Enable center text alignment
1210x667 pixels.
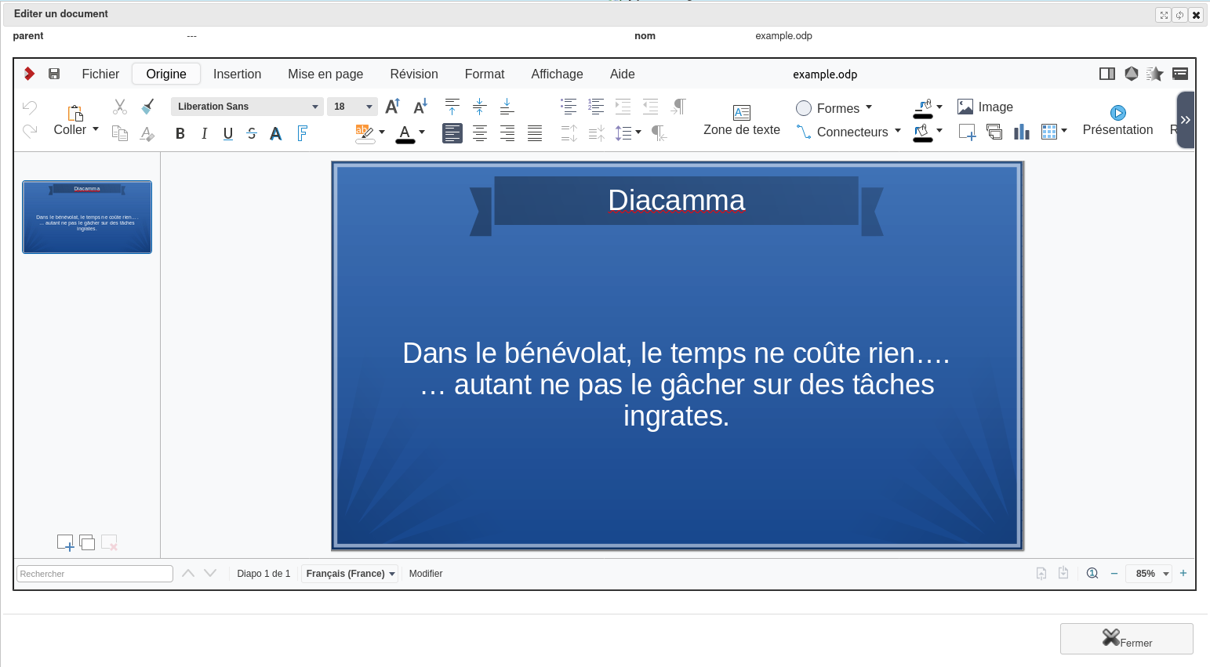point(480,133)
